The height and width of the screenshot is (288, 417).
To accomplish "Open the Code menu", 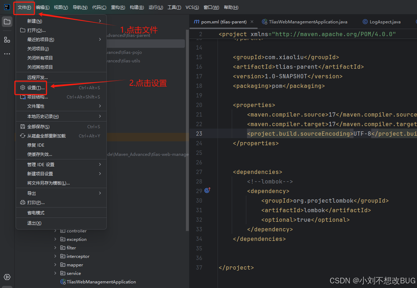I will tap(99, 7).
